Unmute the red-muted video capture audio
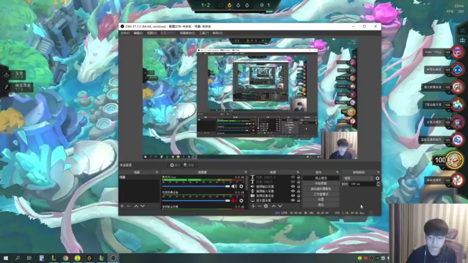 pos(234,200)
